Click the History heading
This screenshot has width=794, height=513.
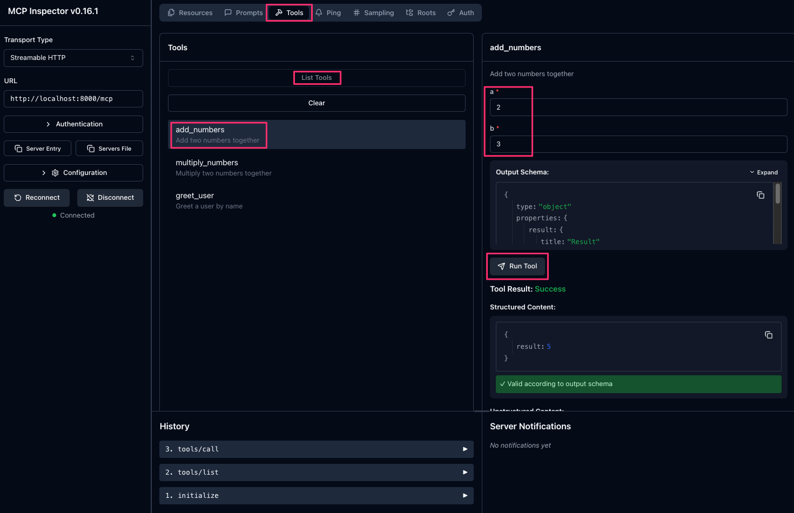[174, 427]
